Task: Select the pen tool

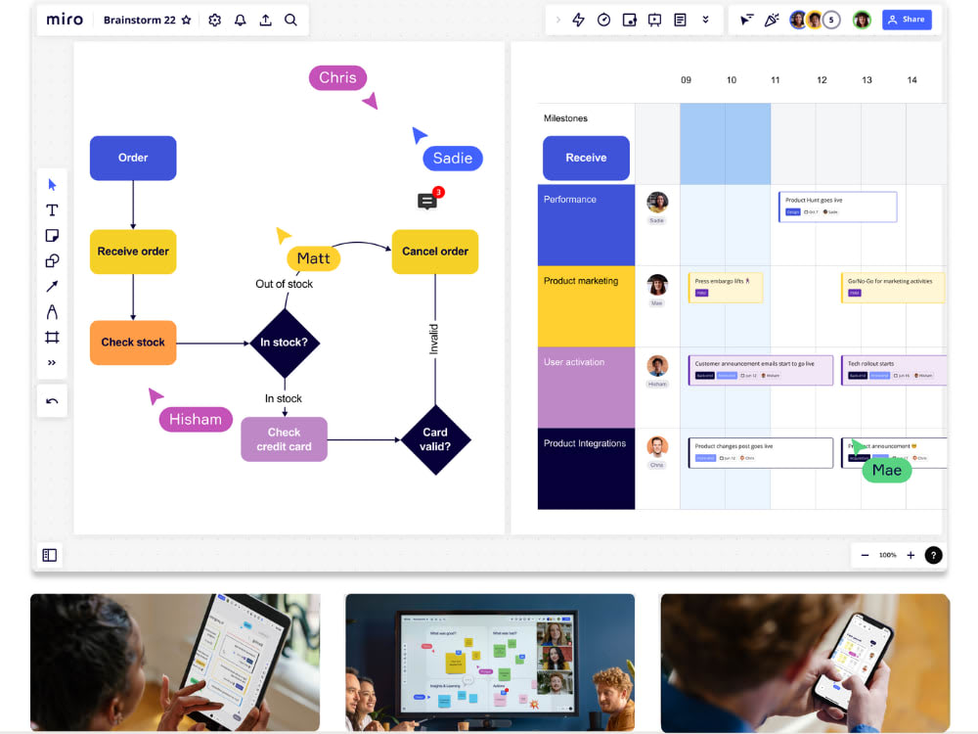Action: point(52,311)
